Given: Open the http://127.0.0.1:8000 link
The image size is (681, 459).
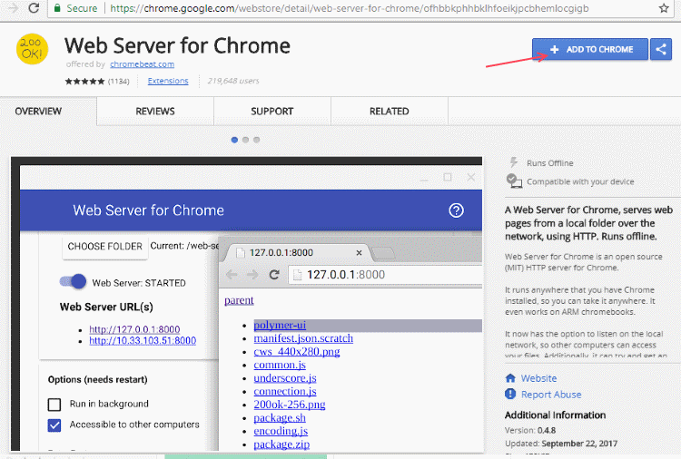Looking at the screenshot, I should 134,329.
